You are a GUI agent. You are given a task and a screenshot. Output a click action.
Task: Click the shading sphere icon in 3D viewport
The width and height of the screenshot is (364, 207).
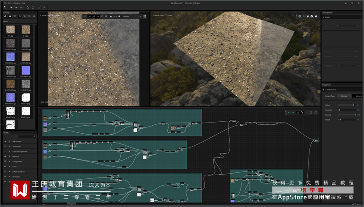tap(316, 16)
